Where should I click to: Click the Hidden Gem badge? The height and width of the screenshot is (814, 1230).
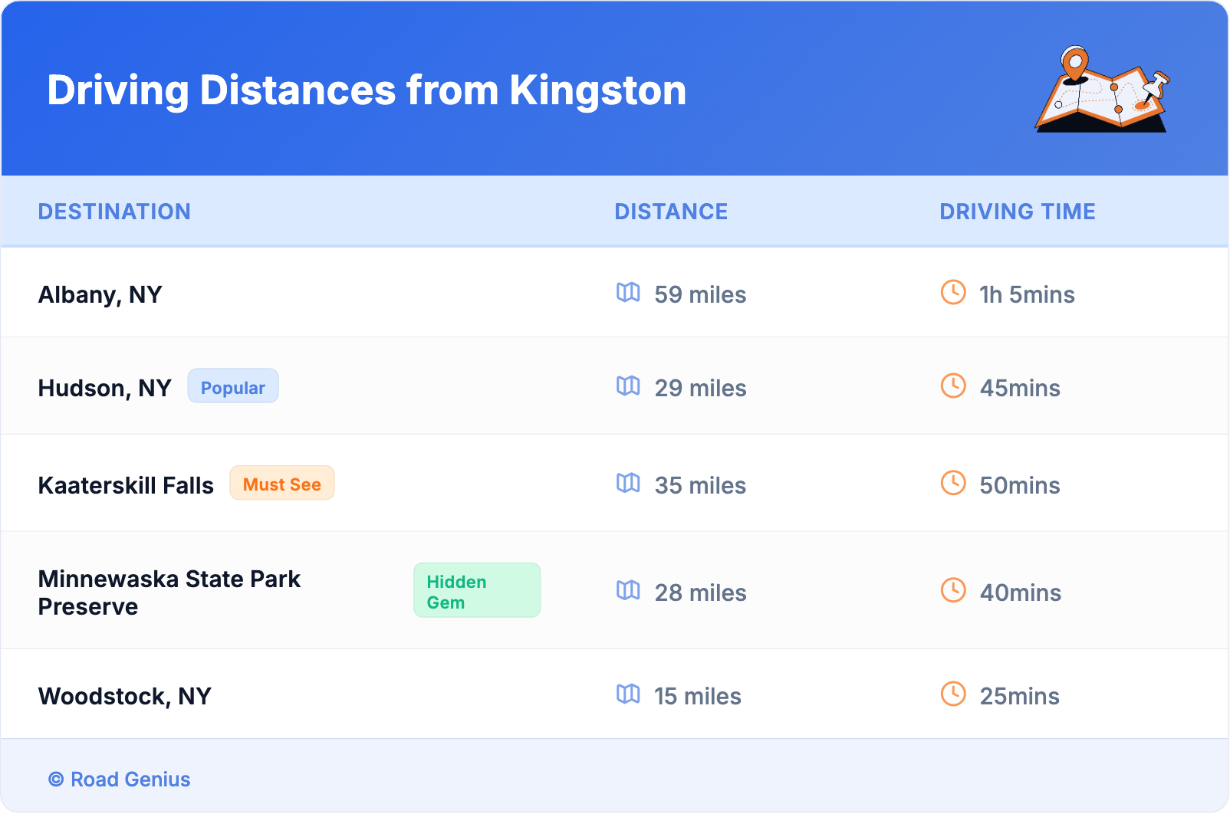point(476,591)
